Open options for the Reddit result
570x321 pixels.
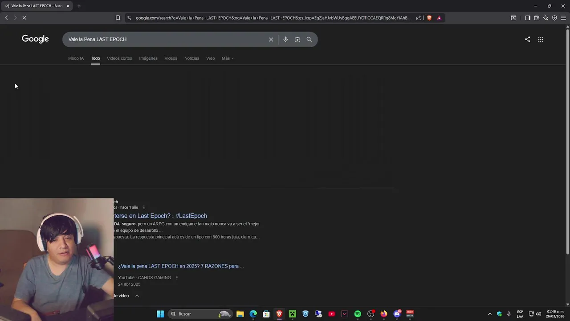point(144,207)
